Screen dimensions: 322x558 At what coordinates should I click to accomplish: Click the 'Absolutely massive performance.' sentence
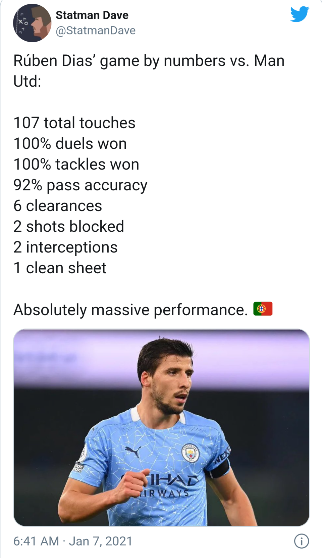point(130,310)
